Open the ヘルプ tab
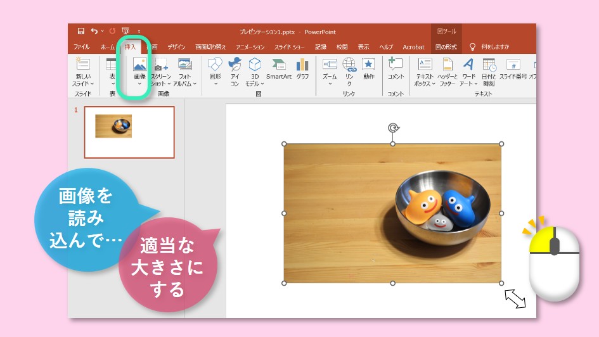Image resolution: width=599 pixels, height=337 pixels. pos(386,47)
